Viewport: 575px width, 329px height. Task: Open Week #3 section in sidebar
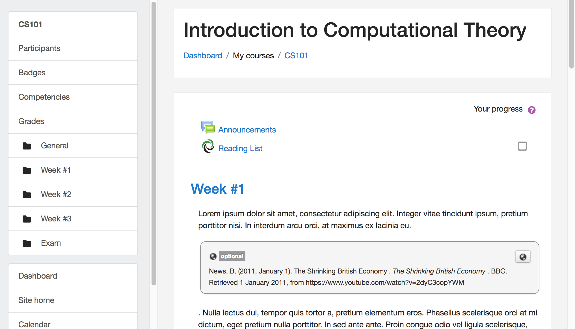(56, 219)
